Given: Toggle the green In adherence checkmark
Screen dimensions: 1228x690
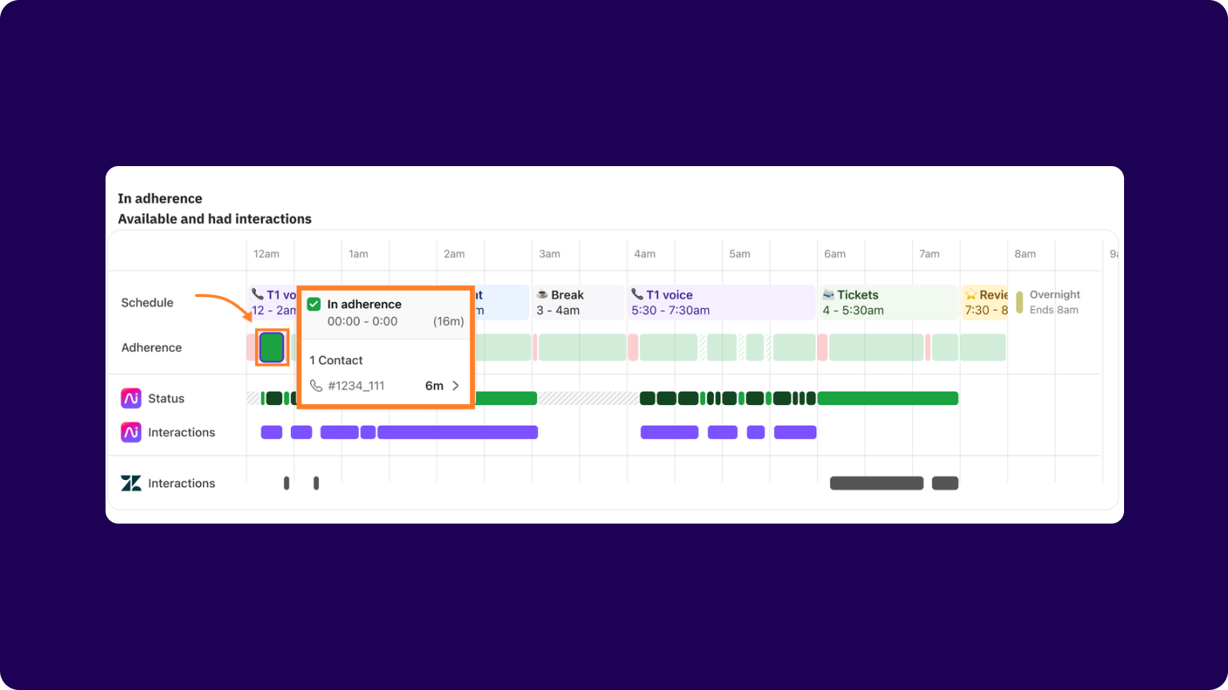Looking at the screenshot, I should coord(313,303).
